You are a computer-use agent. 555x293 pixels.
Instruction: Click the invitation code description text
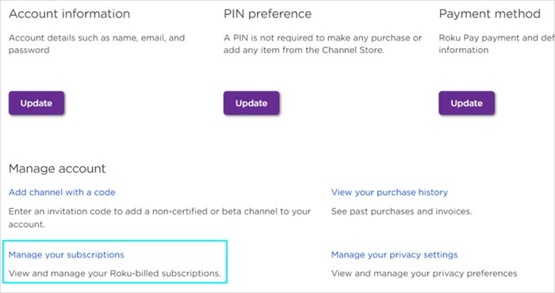159,218
